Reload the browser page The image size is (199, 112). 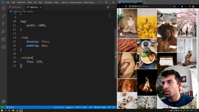coord(126,6)
